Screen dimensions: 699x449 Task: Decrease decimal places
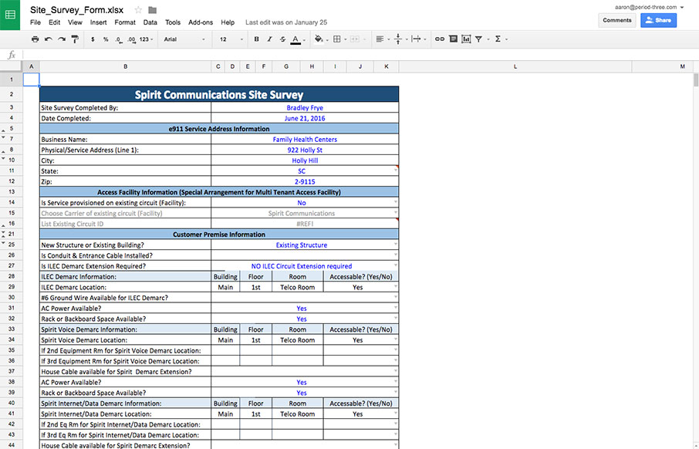(x=119, y=39)
